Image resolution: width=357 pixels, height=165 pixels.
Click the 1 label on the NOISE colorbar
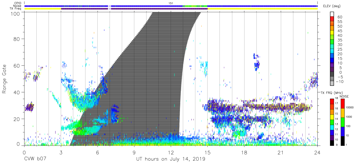tap(346, 145)
